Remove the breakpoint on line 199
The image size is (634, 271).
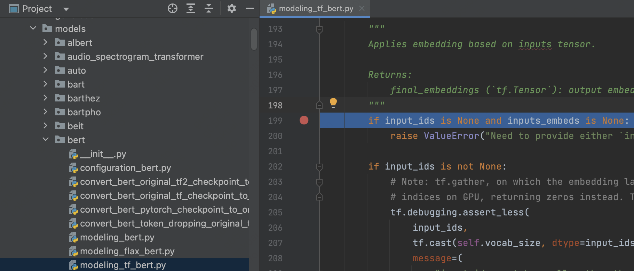coord(304,120)
